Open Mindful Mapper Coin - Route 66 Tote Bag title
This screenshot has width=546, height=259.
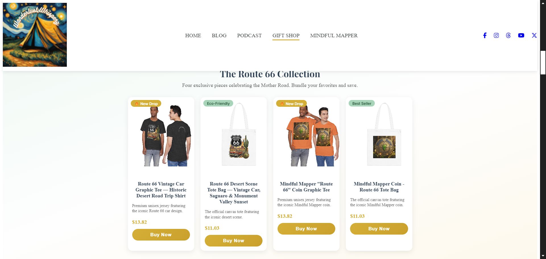tap(379, 187)
